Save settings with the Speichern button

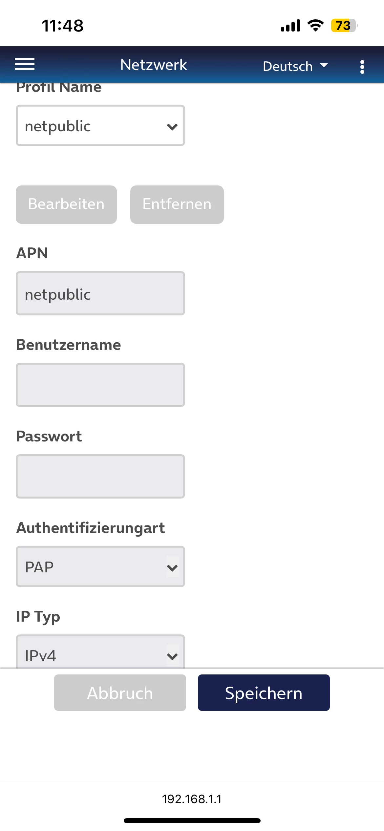(x=264, y=693)
